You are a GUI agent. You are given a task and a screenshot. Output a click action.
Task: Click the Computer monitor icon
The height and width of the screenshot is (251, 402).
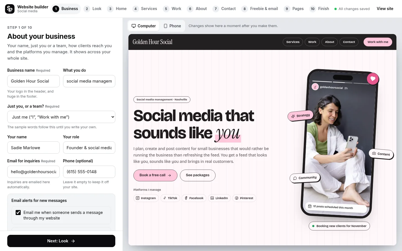click(134, 26)
